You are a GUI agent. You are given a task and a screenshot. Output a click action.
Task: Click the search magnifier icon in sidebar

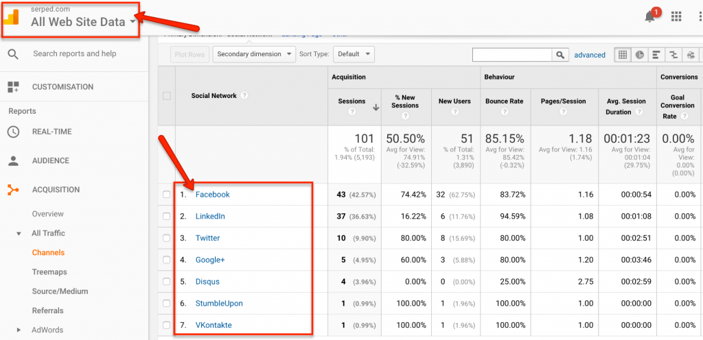14,54
